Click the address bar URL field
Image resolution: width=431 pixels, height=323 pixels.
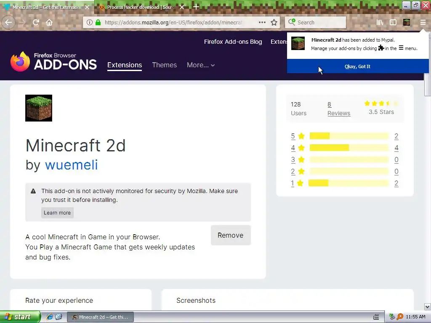coord(173,22)
